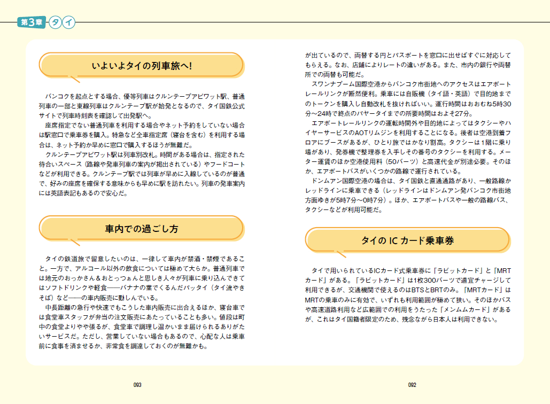Image resolution: width=550 pixels, height=404 pixels.
Task: Click the 第3章 chapter badge
Action: 31,22
